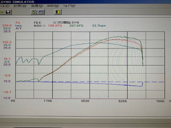Click the 5265 rpm axis label
This screenshot has width=171, height=128.
pos(123,101)
